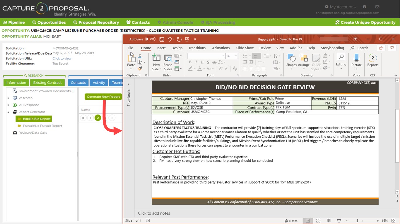
Task: Expand the Research tree node
Action: (8, 98)
